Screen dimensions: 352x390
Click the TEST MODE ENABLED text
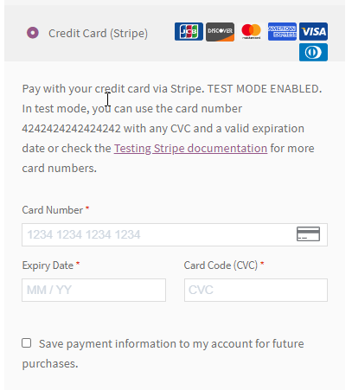pyautogui.click(x=265, y=89)
